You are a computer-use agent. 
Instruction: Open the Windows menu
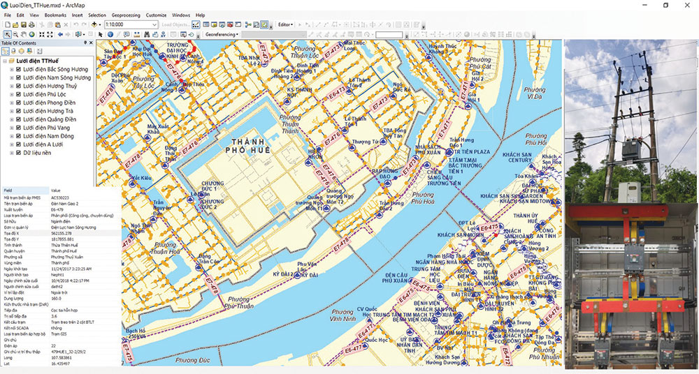(181, 15)
